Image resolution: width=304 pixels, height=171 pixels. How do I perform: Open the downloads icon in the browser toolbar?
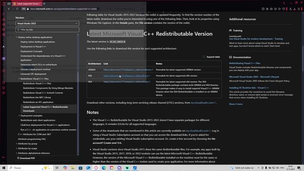pyautogui.click(x=294, y=9)
